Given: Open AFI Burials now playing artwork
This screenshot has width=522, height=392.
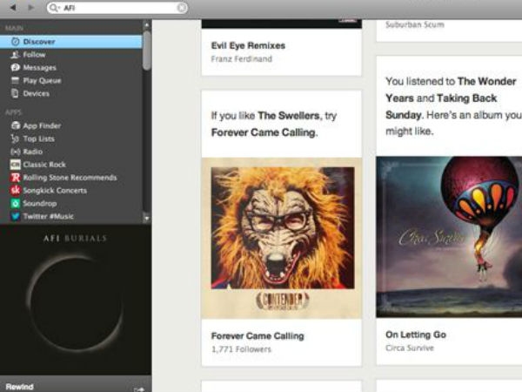Looking at the screenshot, I should 76,300.
